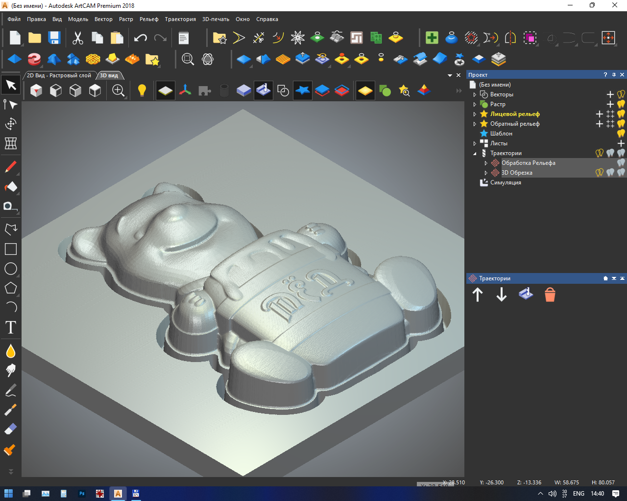This screenshot has width=627, height=501.
Task: Toggle visibility bulb for Векторы
Action: tap(621, 94)
